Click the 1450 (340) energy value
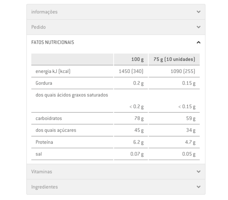Screen dimensions: 228x200 [131, 71]
